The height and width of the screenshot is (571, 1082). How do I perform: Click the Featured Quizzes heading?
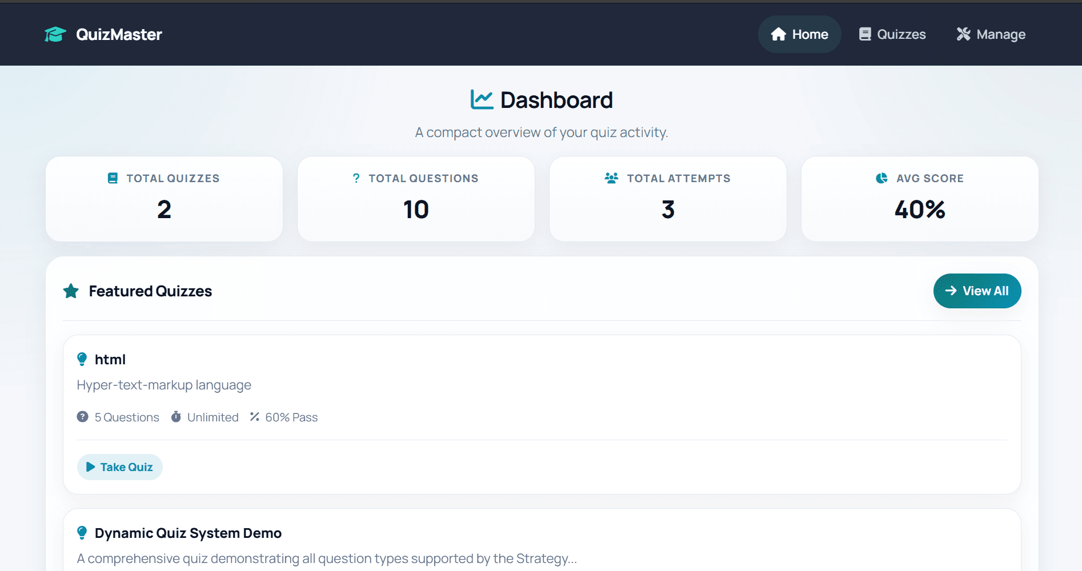point(150,291)
